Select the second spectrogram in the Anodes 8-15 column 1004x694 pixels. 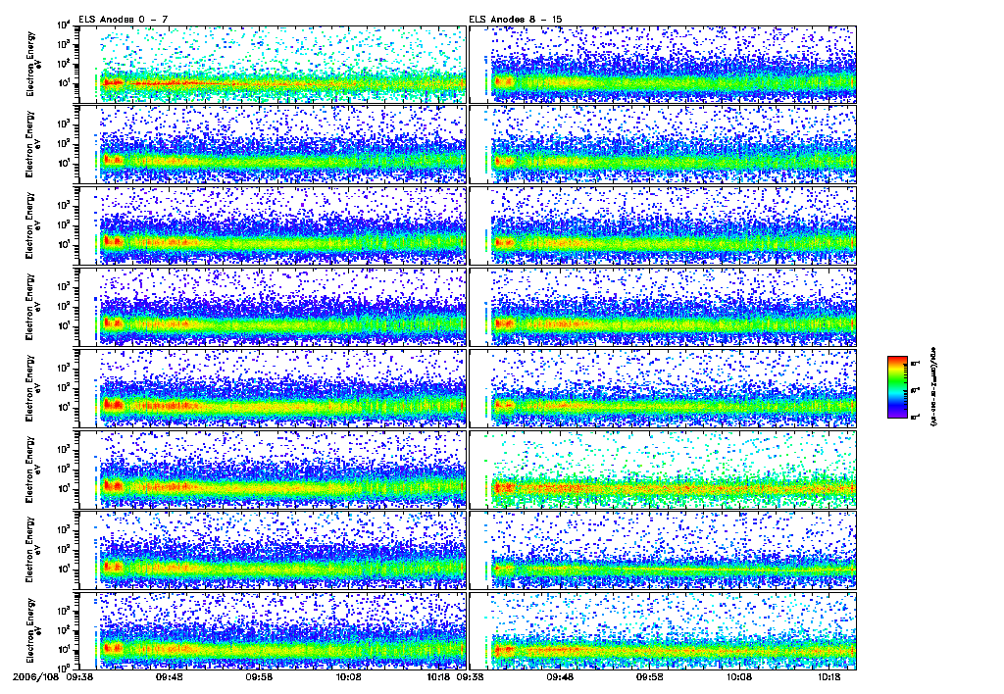tap(663, 145)
